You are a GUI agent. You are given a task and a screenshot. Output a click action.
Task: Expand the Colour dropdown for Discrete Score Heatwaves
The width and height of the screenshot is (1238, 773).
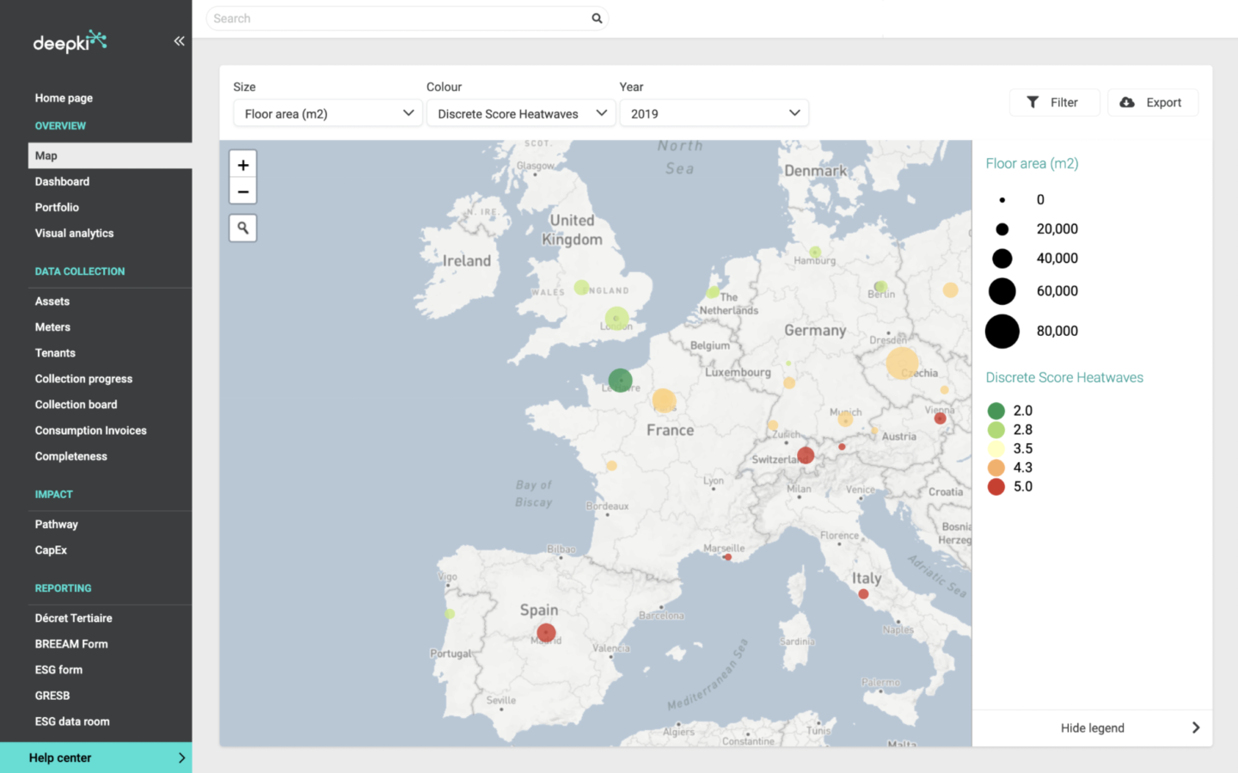521,113
